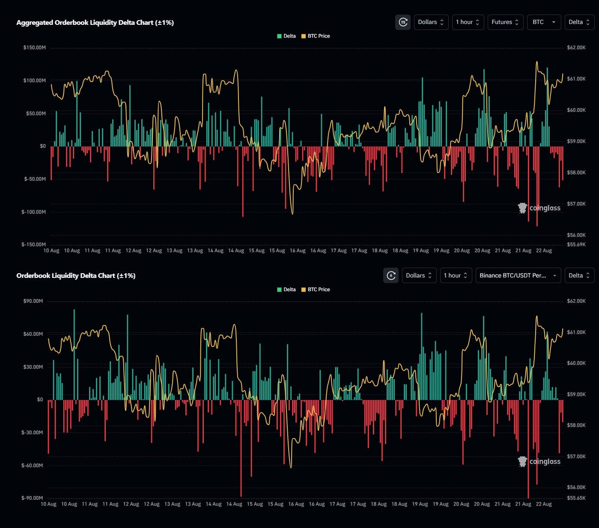Open the Dollars dropdown in the lower chart
Viewport: 599px width, 528px height.
[419, 276]
